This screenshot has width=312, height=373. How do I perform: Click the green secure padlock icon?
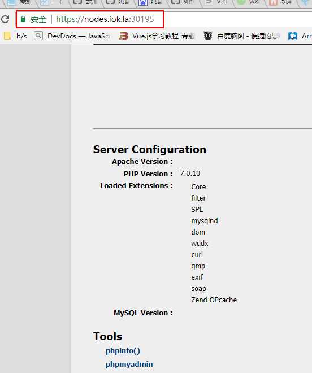pyautogui.click(x=23, y=19)
